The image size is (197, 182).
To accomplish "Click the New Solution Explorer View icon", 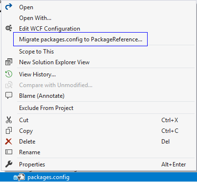I will click(9, 62).
